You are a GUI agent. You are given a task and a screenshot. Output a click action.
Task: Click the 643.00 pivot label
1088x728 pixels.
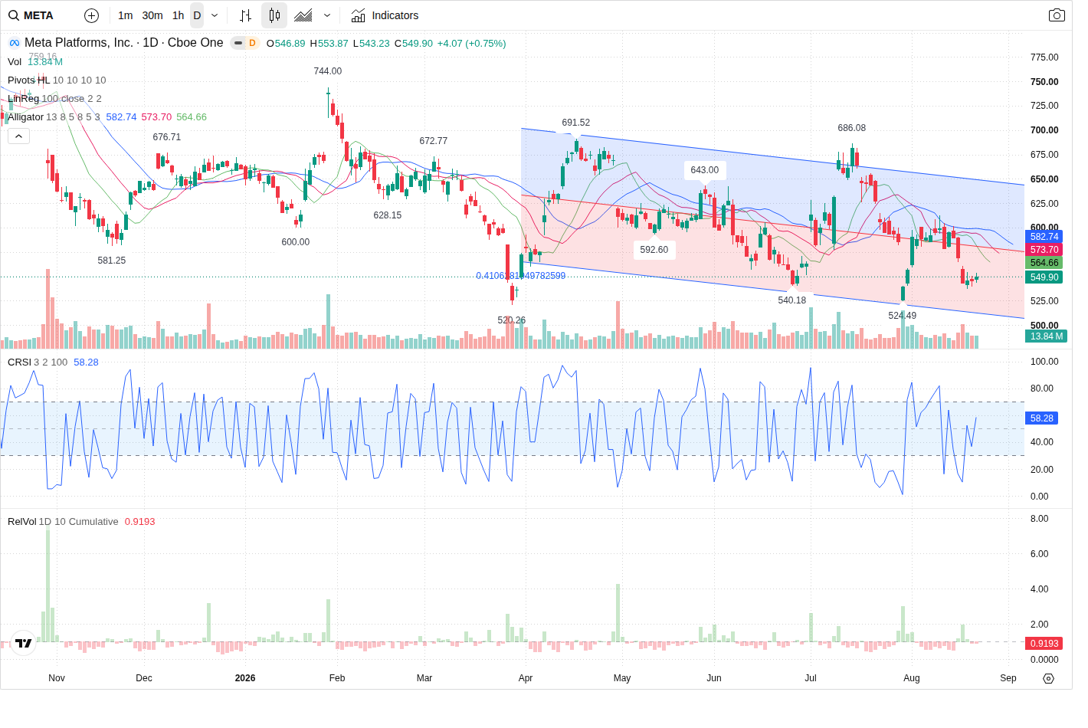(705, 170)
